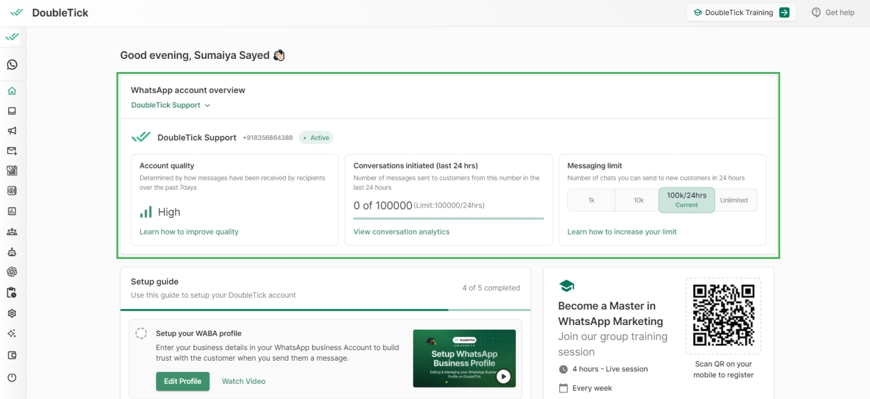Open the team members icon in sidebar
Image resolution: width=870 pixels, height=399 pixels.
(12, 232)
